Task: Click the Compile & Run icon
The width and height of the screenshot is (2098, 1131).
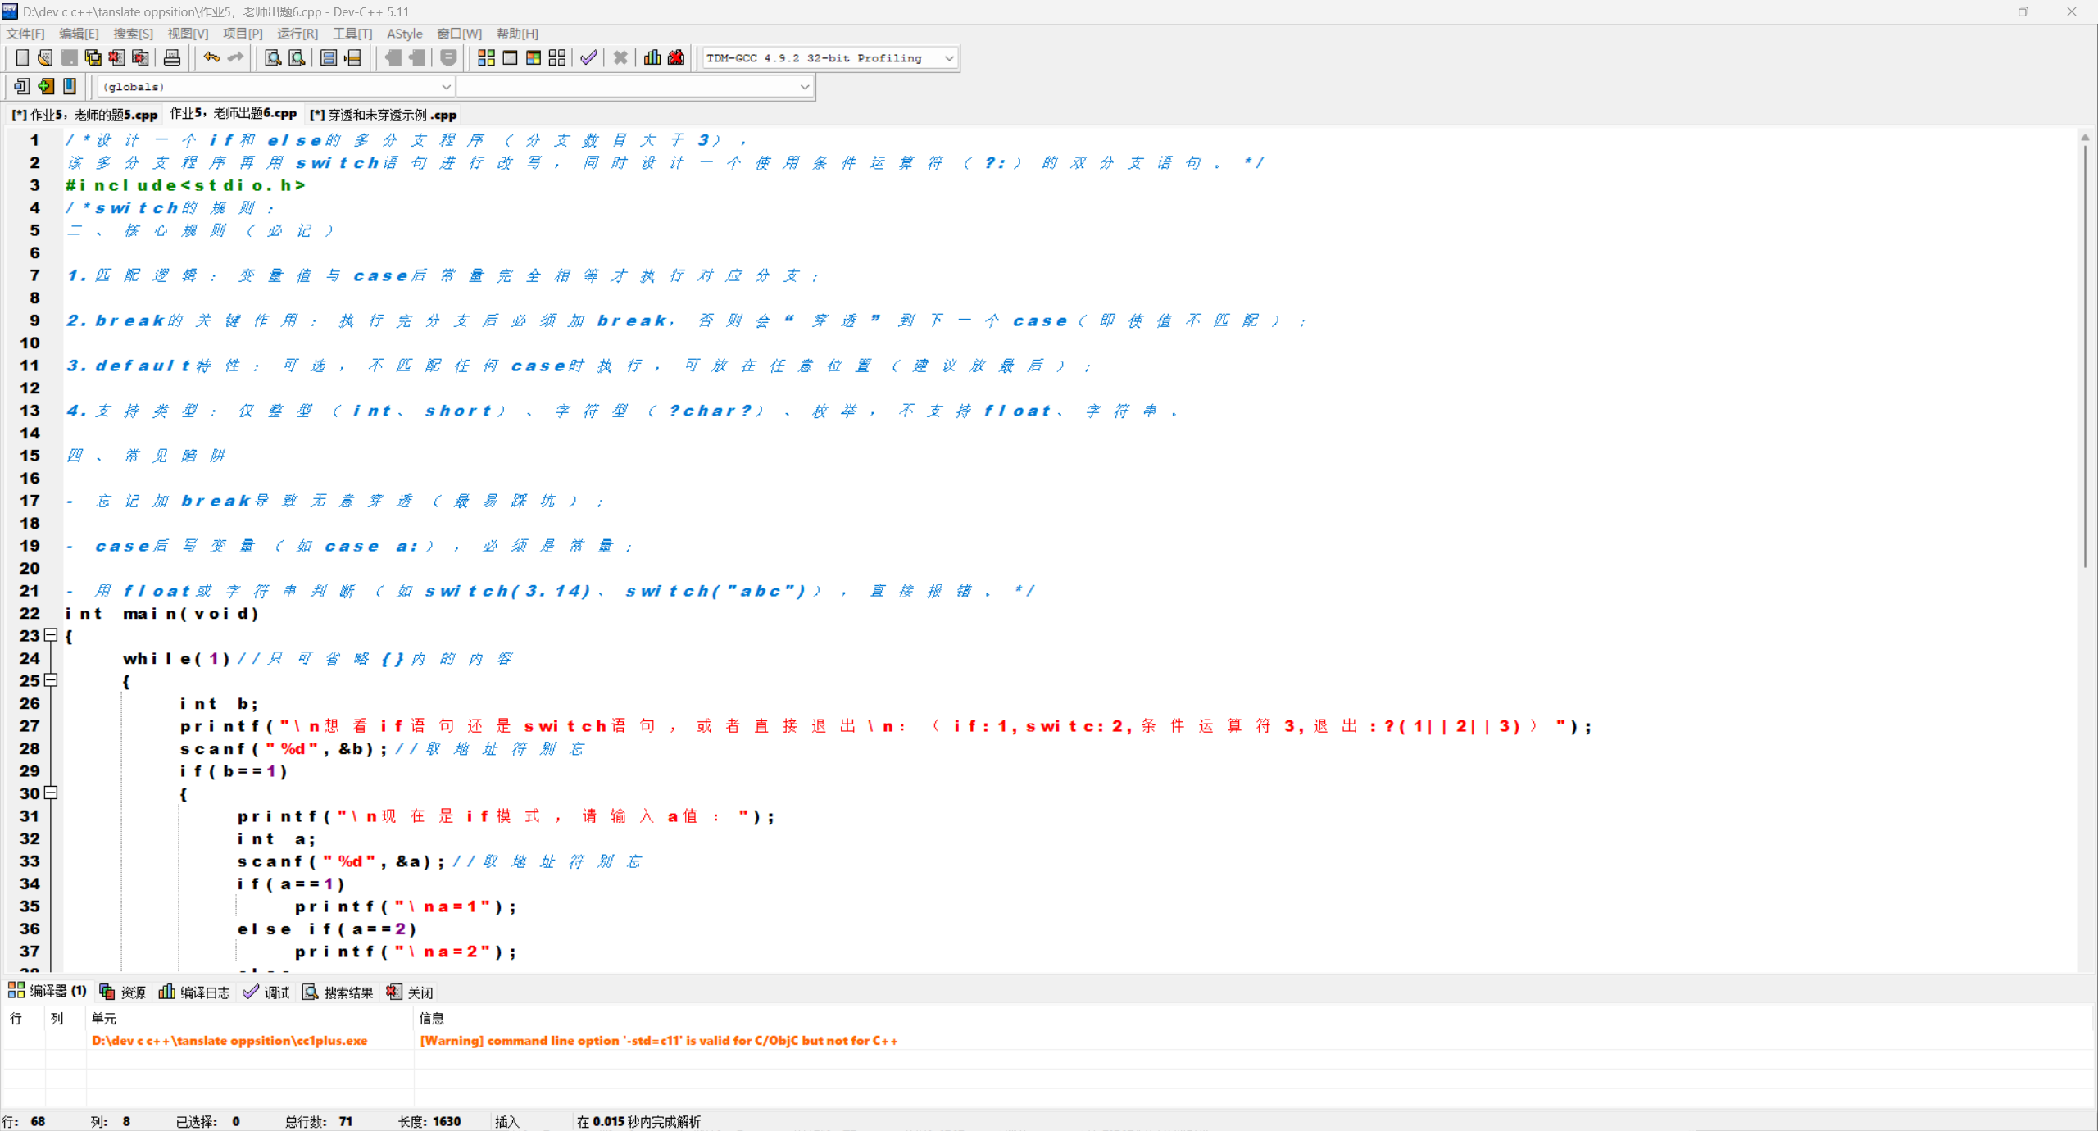Action: 534,57
